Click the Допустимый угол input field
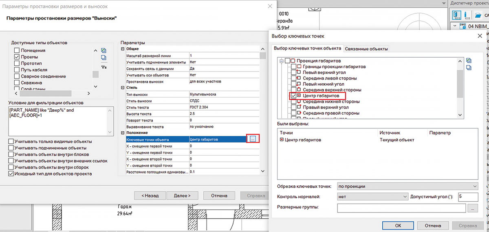 467,197
